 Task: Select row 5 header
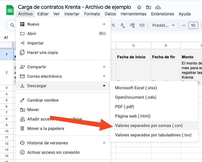point(6,100)
